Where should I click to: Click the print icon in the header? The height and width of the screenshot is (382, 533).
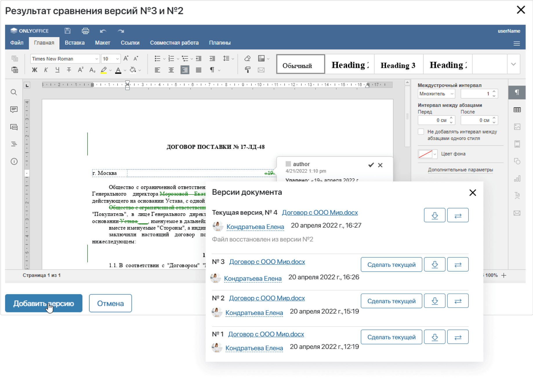click(x=85, y=31)
